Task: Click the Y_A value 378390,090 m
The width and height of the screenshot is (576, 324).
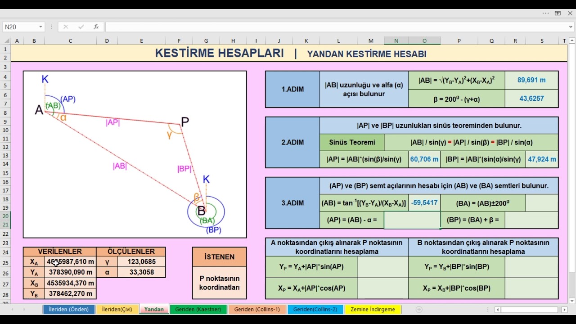Action: click(70, 272)
